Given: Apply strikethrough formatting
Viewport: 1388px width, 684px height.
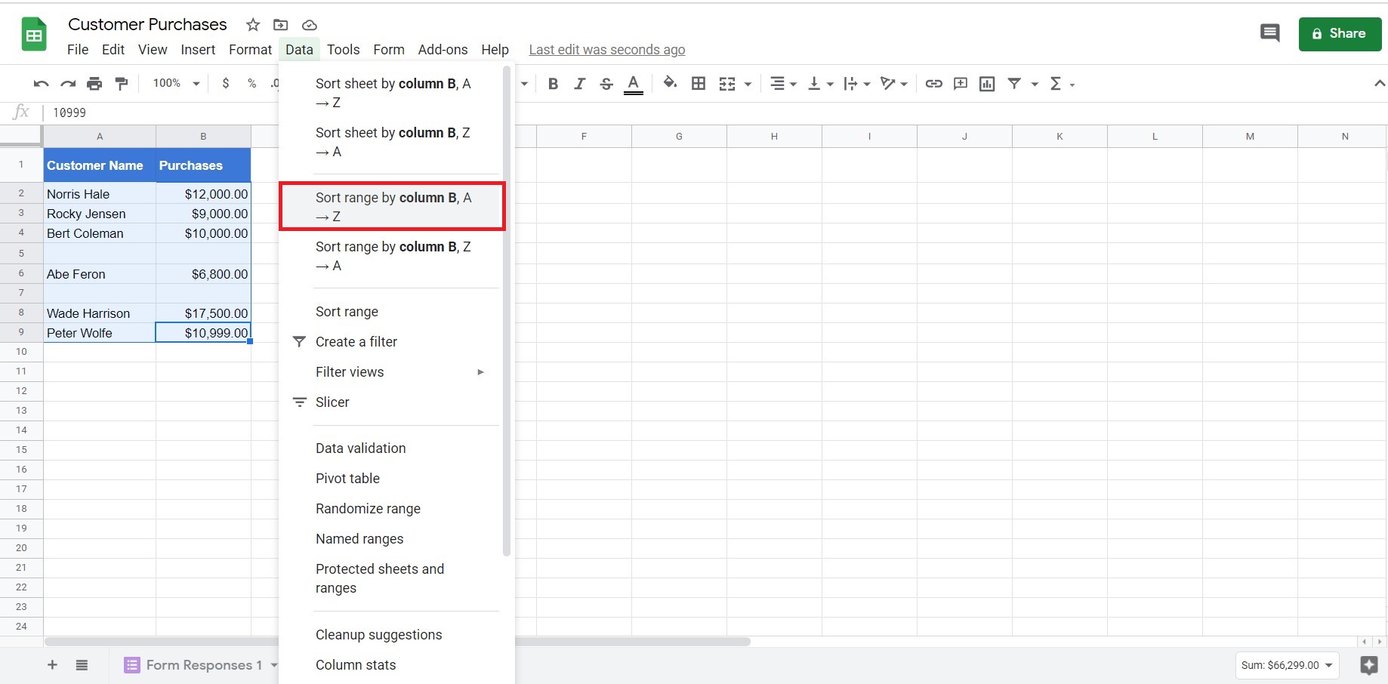Looking at the screenshot, I should point(606,84).
